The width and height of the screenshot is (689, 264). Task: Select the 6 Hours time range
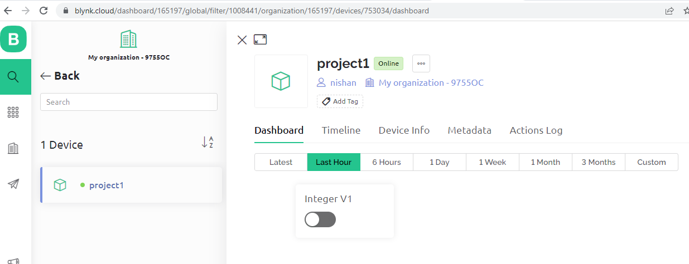click(x=387, y=162)
